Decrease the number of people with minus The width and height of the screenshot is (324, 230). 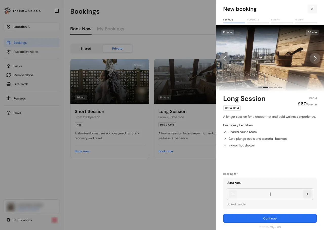[x=233, y=194]
